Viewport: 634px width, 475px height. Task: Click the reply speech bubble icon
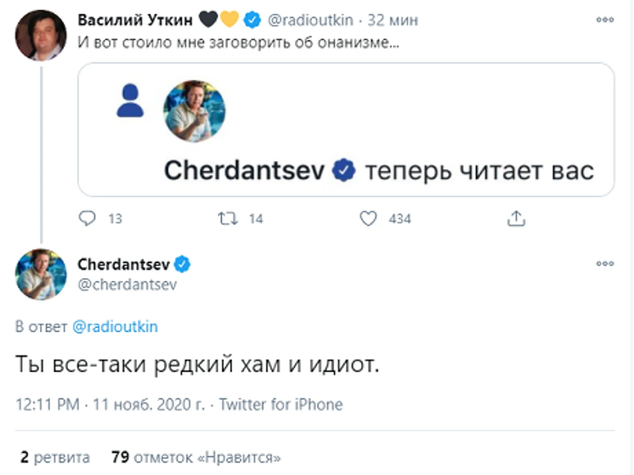[87, 218]
